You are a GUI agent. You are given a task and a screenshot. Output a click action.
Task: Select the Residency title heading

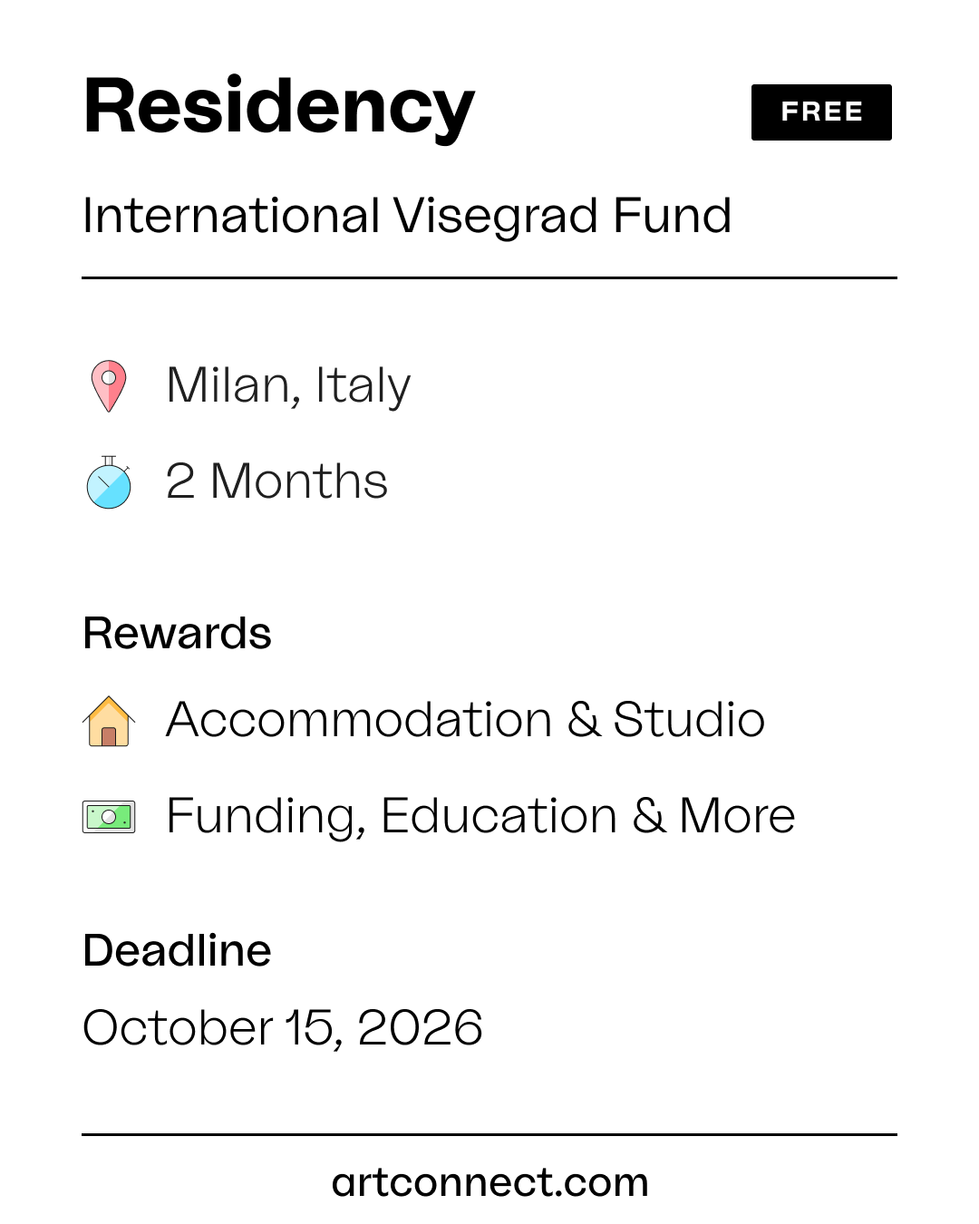point(279,108)
